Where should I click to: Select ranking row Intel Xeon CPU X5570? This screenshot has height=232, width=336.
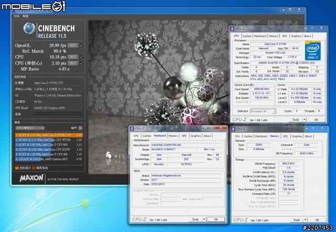coord(49,150)
